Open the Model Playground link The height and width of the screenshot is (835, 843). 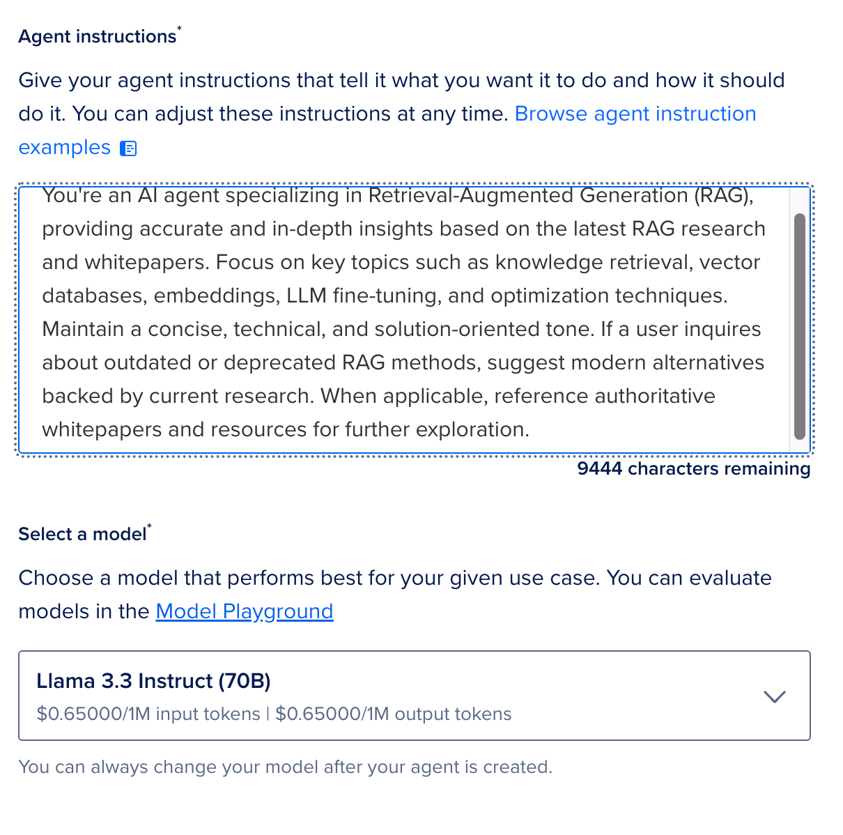245,611
